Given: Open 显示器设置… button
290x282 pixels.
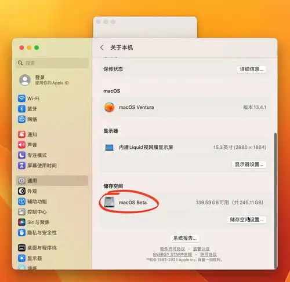Looking at the screenshot, I should point(249,164).
